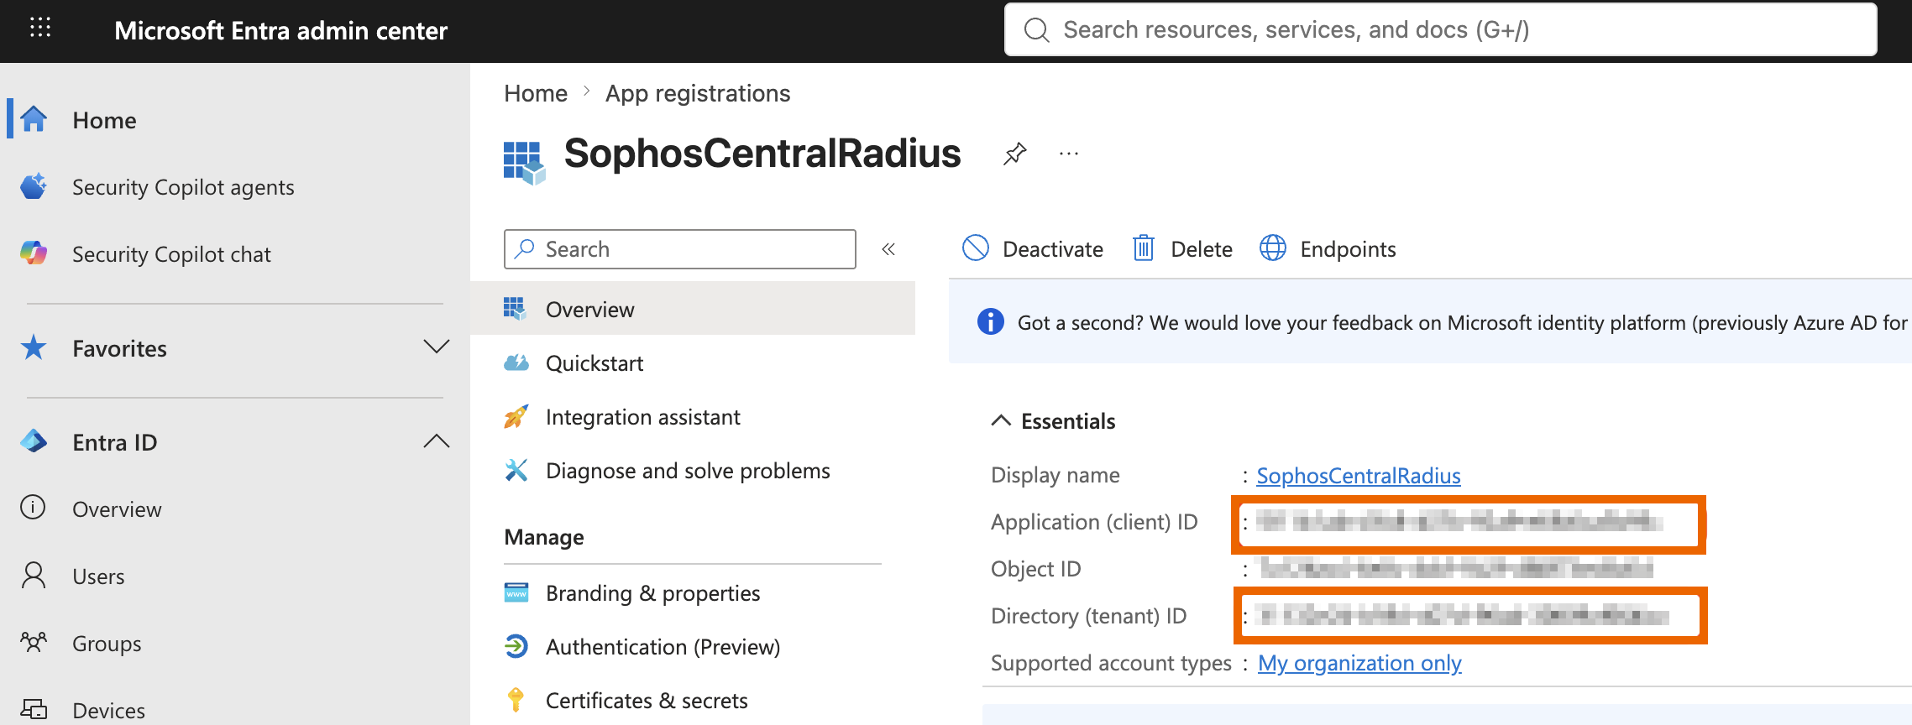Click the SophosCentralRadius app registration icon
Image resolution: width=1912 pixels, height=725 pixels.
(525, 163)
